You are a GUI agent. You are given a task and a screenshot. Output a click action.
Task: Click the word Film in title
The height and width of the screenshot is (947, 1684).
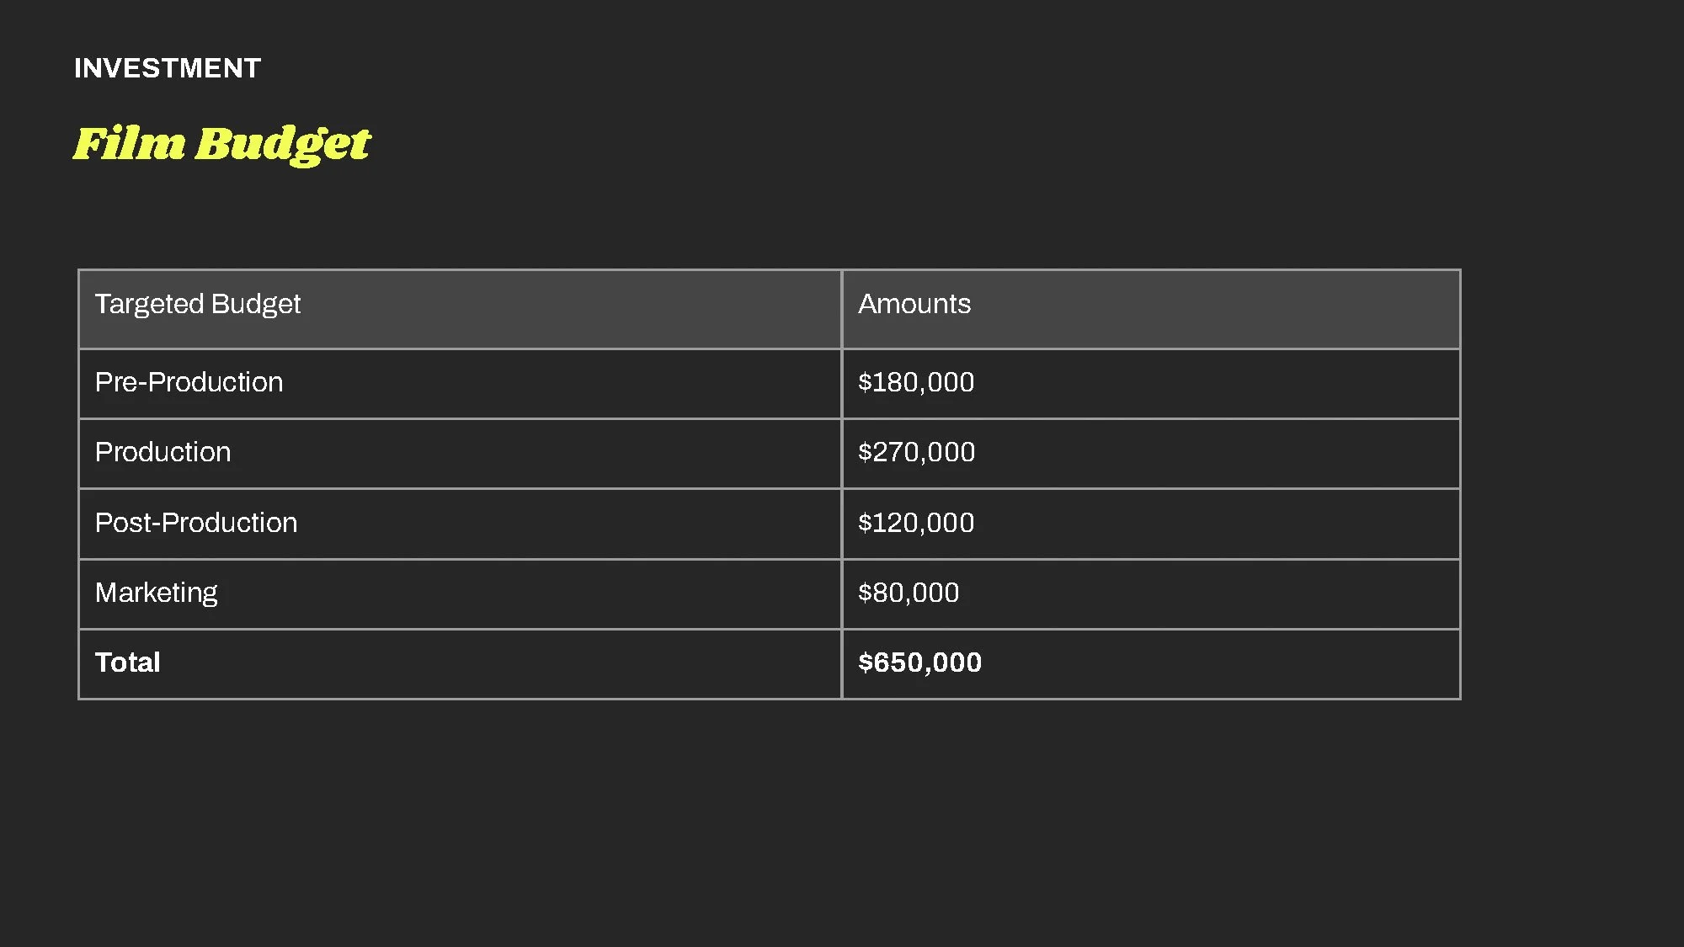[x=129, y=143]
